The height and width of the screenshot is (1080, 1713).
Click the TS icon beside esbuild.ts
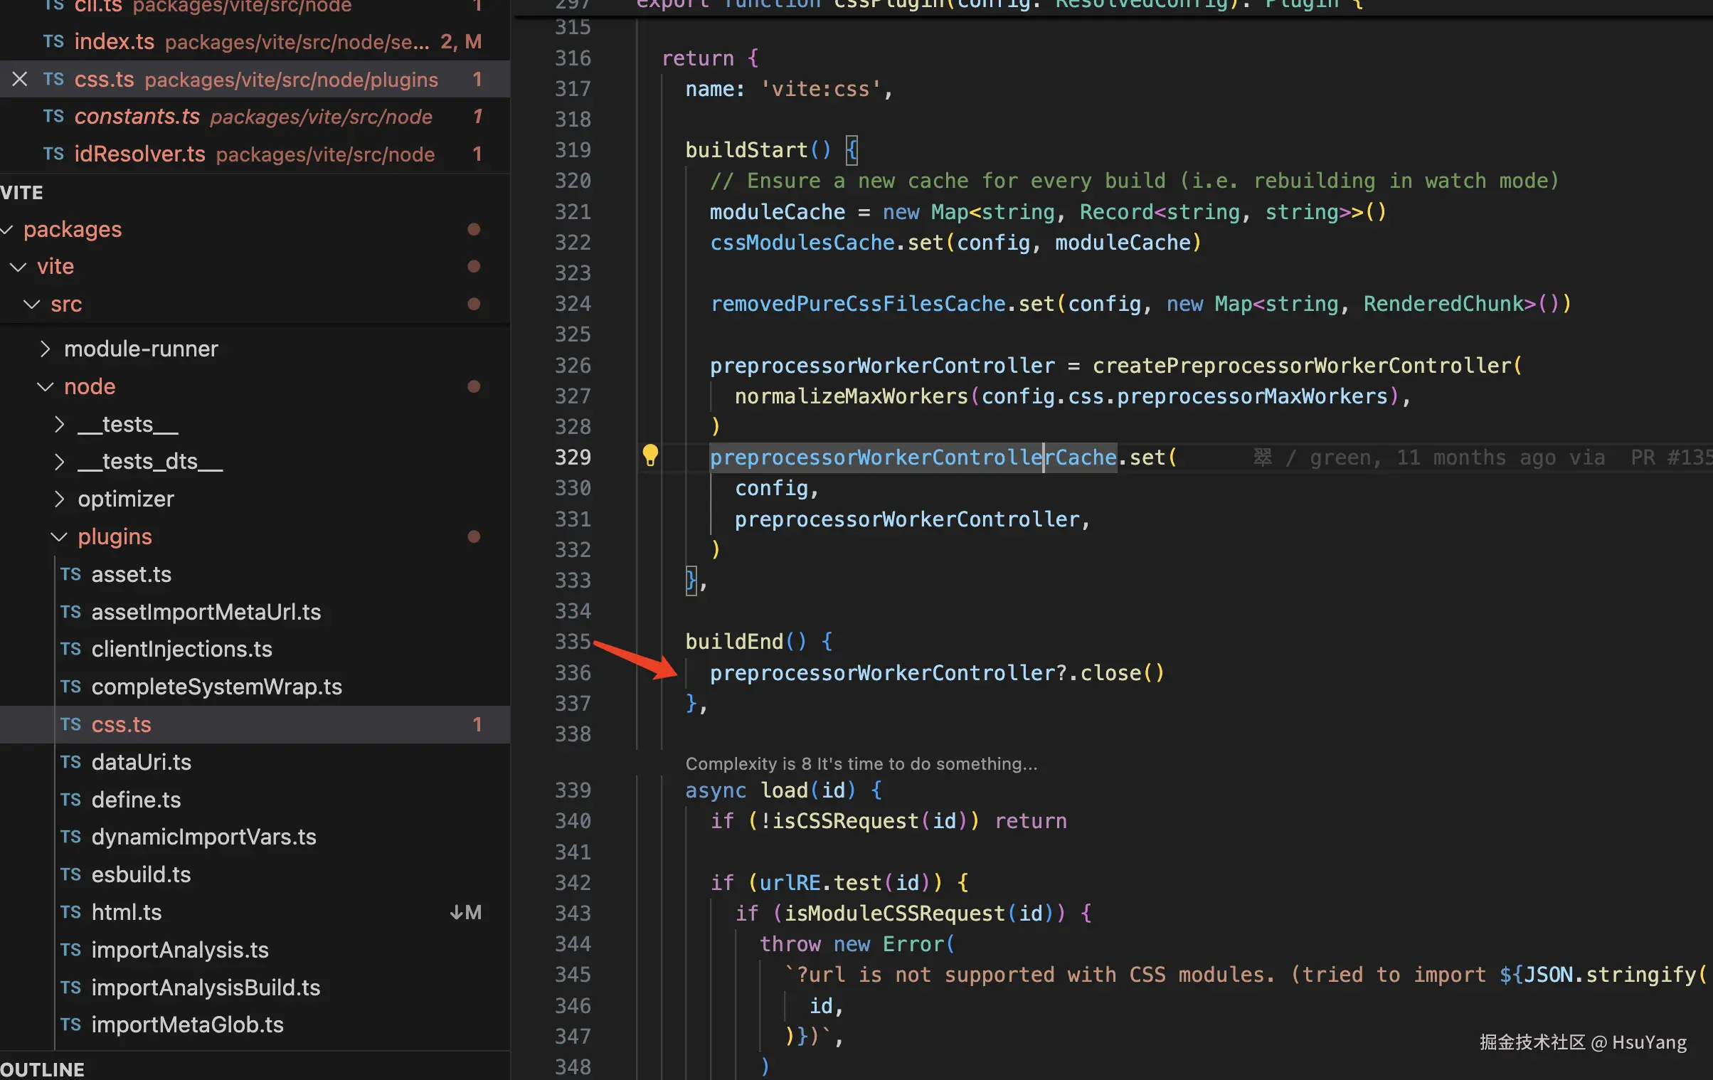70,874
